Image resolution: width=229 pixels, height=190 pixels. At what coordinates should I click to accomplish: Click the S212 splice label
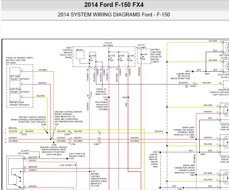point(105,97)
